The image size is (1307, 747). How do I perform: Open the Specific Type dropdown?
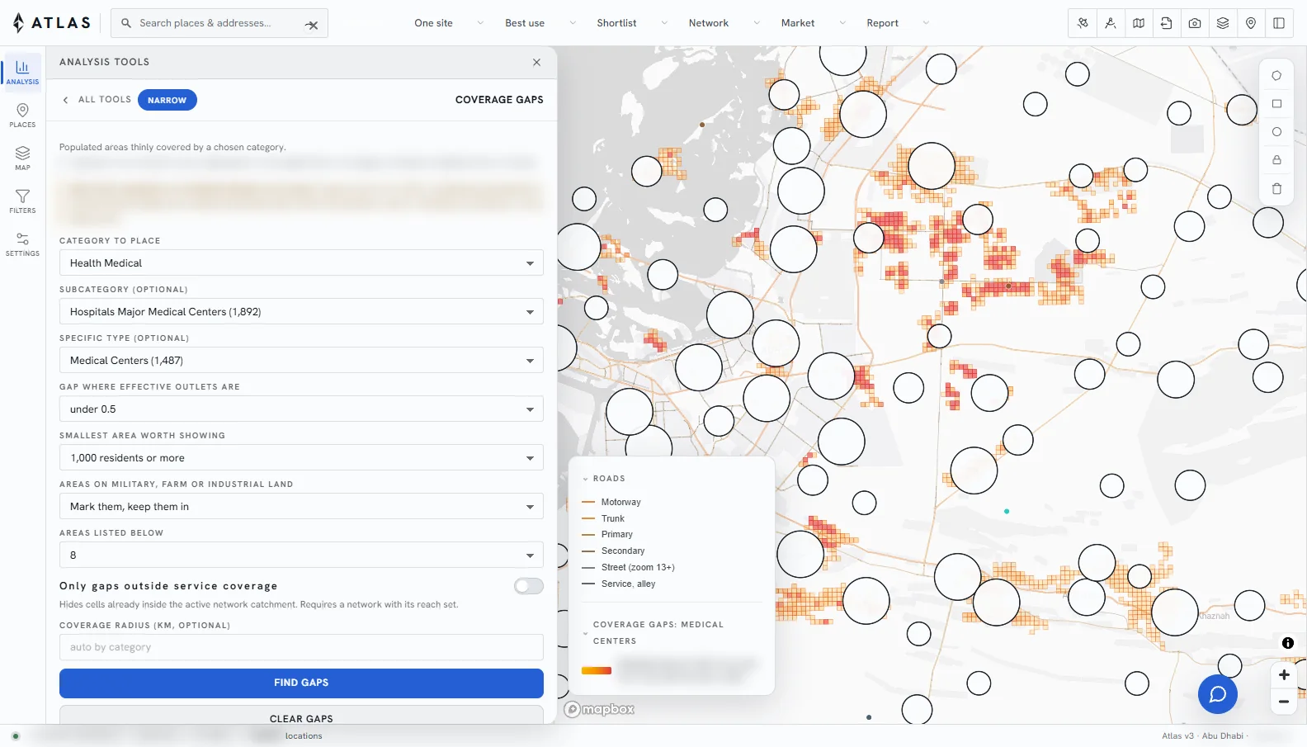301,360
